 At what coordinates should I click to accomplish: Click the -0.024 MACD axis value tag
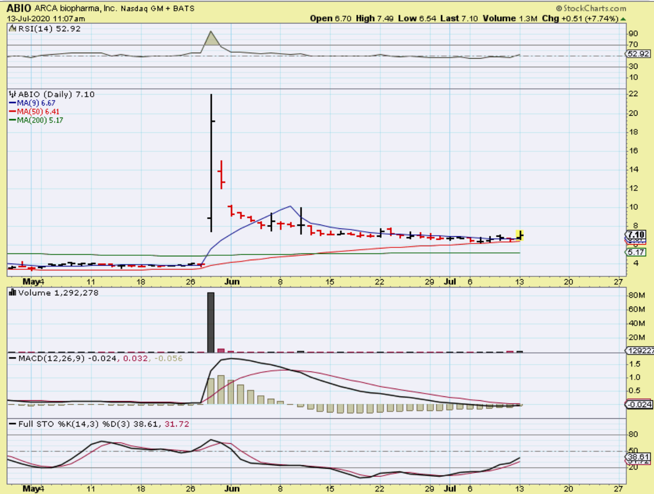(x=639, y=404)
